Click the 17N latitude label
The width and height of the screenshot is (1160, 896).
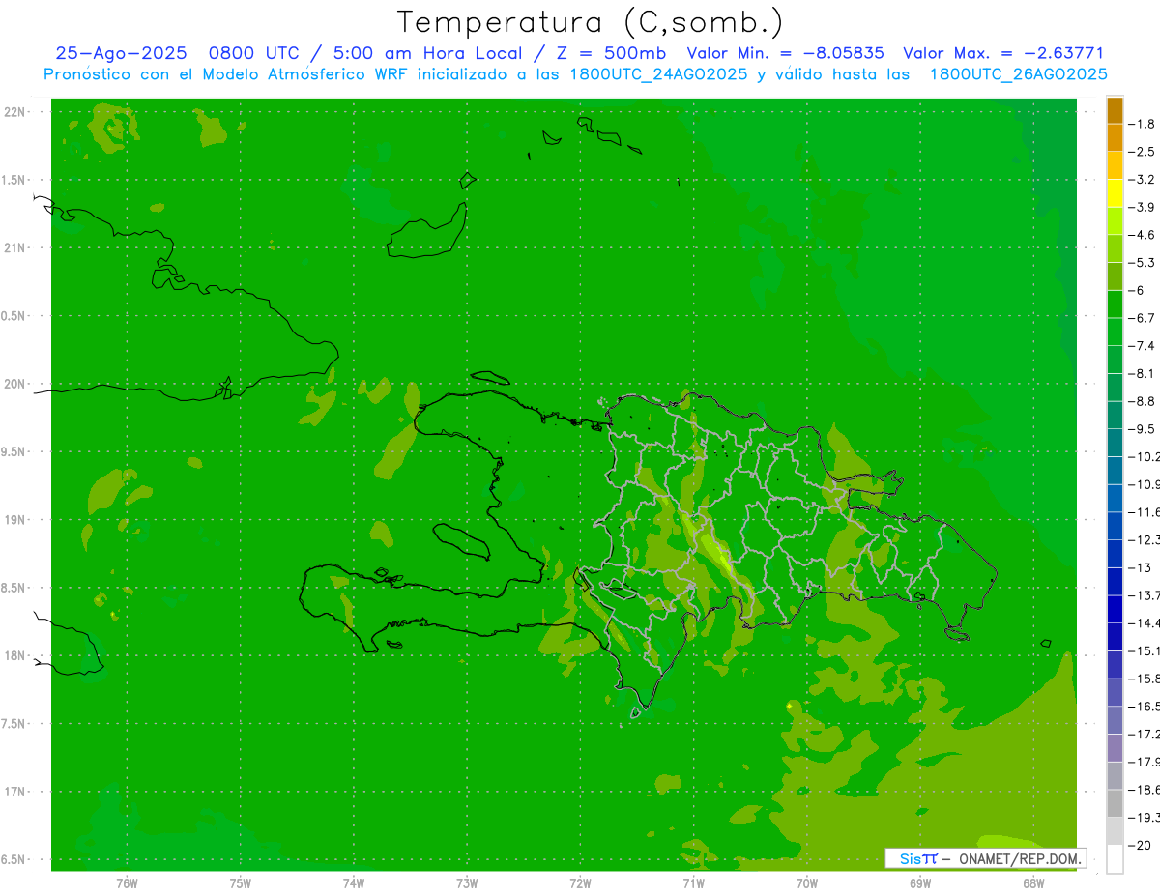pos(14,792)
